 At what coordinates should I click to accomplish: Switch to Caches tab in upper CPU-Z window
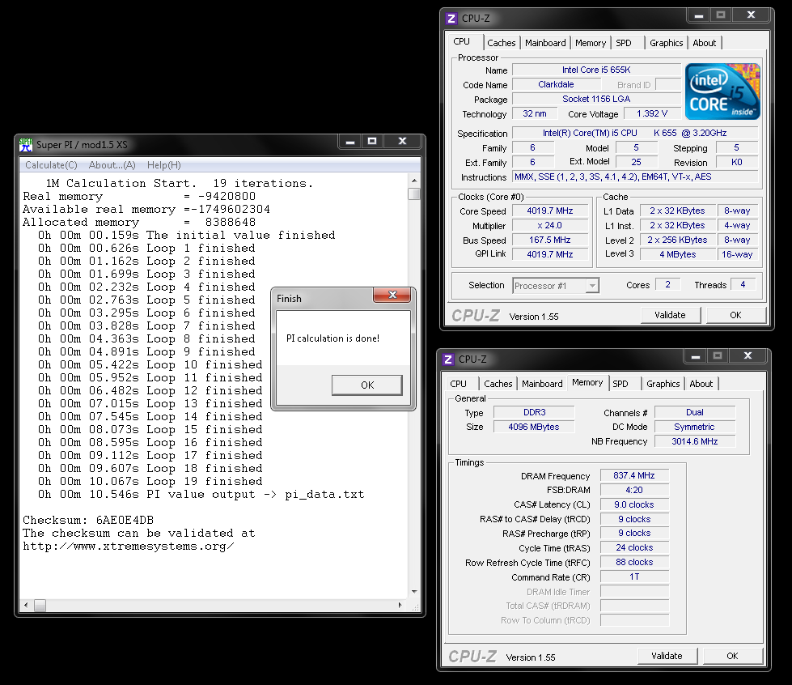(x=501, y=43)
